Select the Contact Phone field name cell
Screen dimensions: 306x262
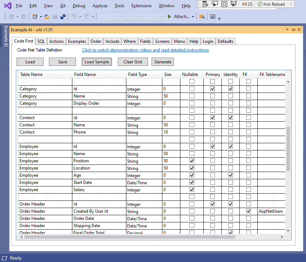[99, 132]
